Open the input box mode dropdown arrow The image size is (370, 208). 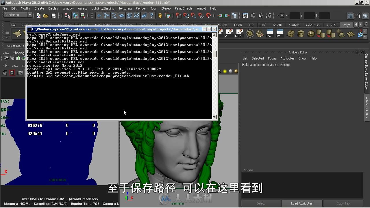pyautogui.click(x=277, y=15)
